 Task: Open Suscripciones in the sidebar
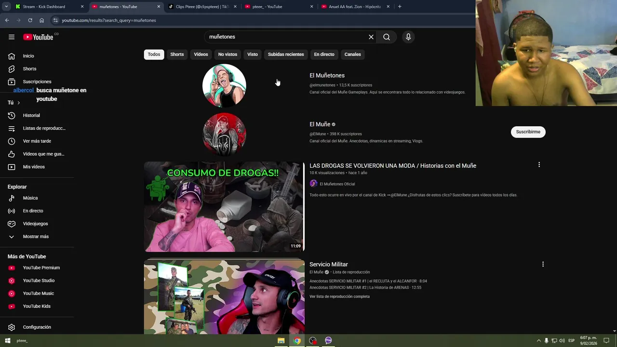point(37,82)
